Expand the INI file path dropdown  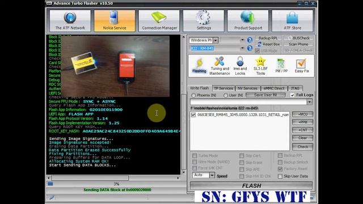pyautogui.click(x=310, y=102)
